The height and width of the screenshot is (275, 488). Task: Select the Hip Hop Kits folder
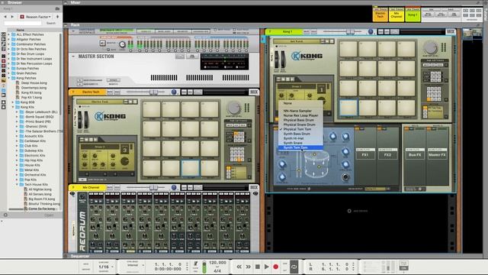point(34,160)
